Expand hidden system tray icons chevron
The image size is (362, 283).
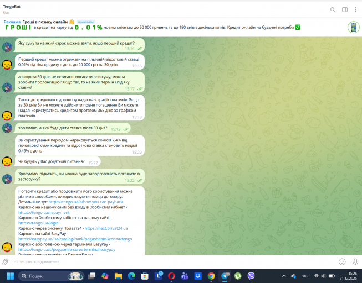click(284, 276)
